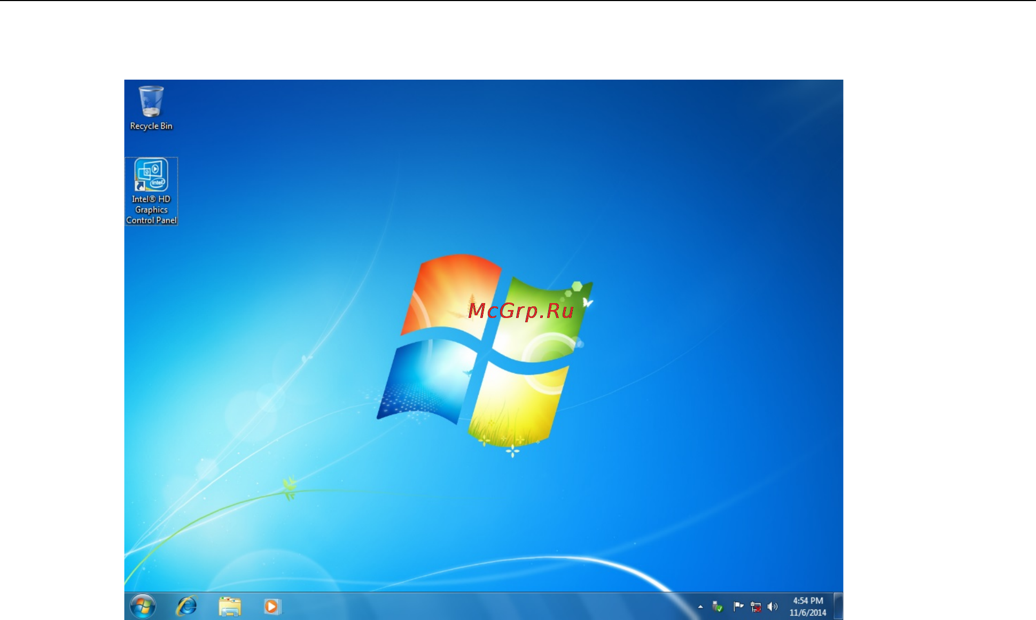Click Safely Remove Hardware tray icon
Screen dimensions: 1036x620
click(717, 607)
